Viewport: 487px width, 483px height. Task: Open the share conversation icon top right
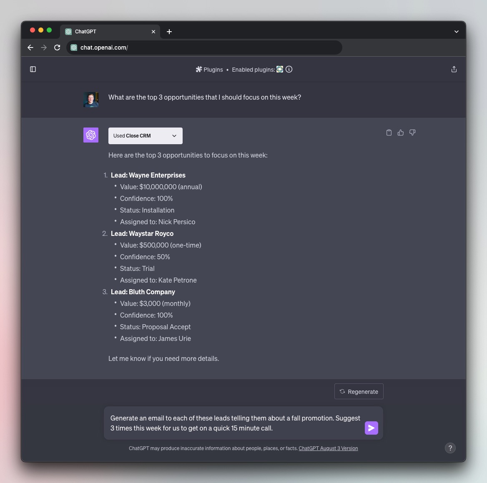click(x=454, y=69)
